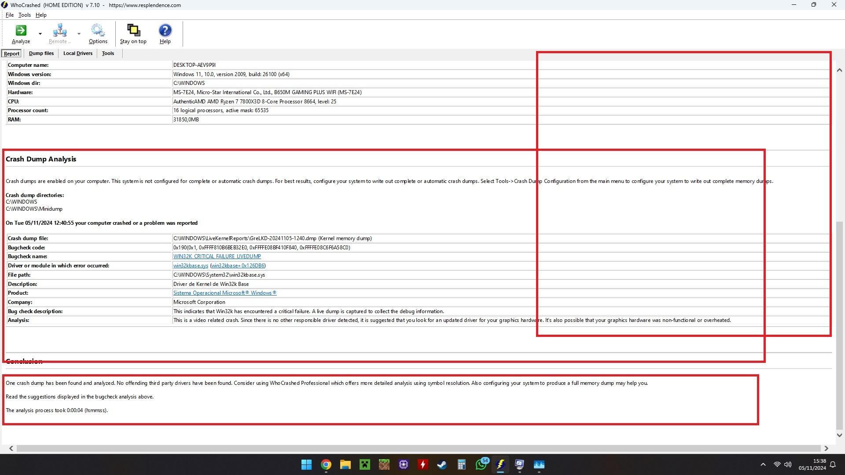
Task: Toggle the Stay on top button
Action: click(x=133, y=34)
